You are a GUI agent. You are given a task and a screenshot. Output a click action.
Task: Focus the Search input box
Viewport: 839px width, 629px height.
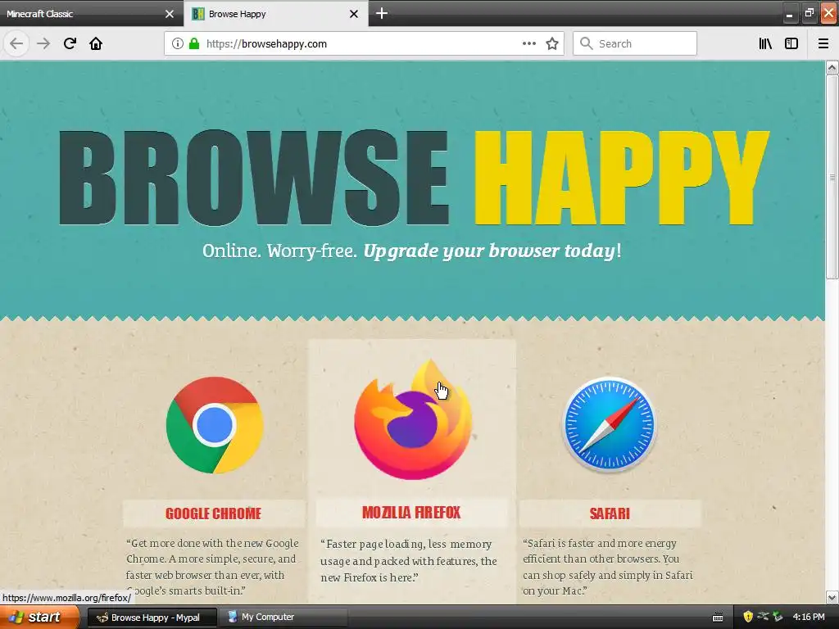[635, 43]
